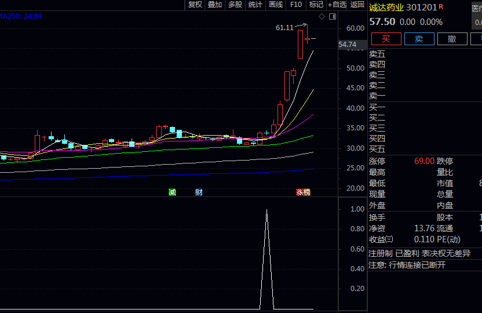The height and width of the screenshot is (313, 482).
Task: Open the 统计 statistics tool
Action: click(x=255, y=5)
